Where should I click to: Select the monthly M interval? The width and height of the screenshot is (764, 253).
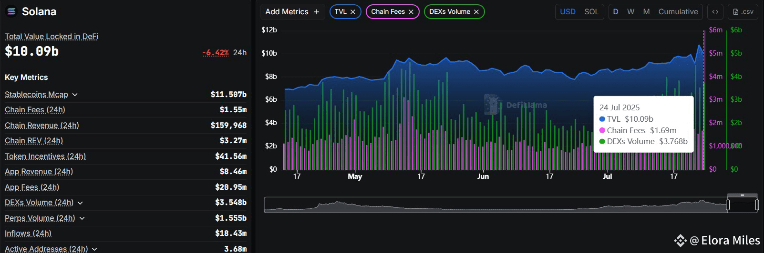pos(646,12)
